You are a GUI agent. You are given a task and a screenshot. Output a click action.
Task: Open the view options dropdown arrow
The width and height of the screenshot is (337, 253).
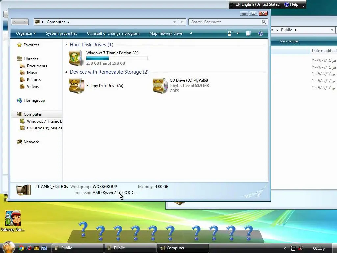[238, 33]
